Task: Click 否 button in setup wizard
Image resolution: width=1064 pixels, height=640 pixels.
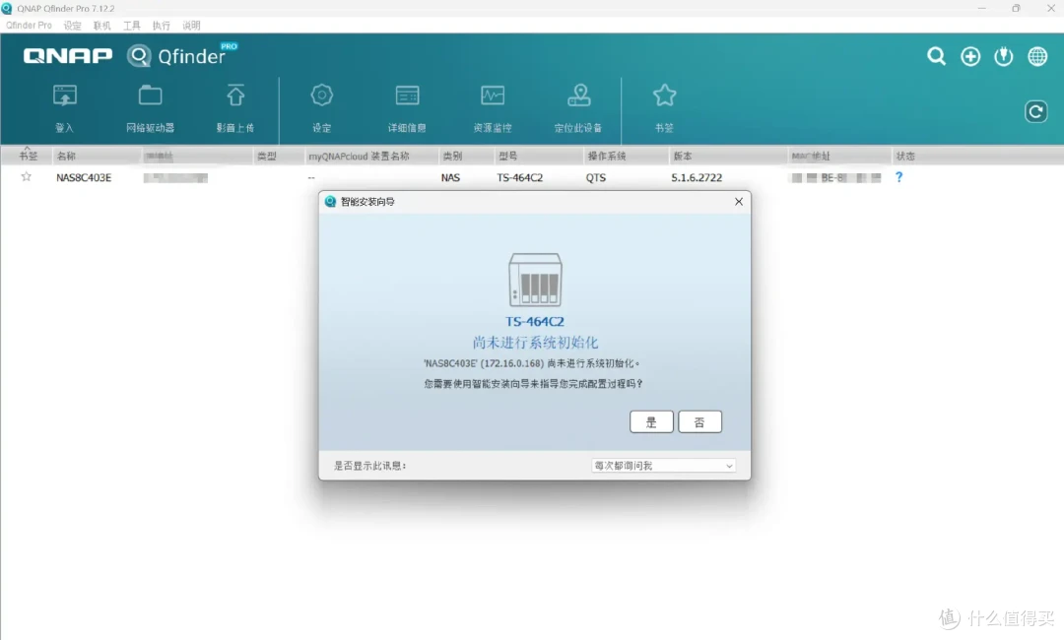Action: (699, 421)
